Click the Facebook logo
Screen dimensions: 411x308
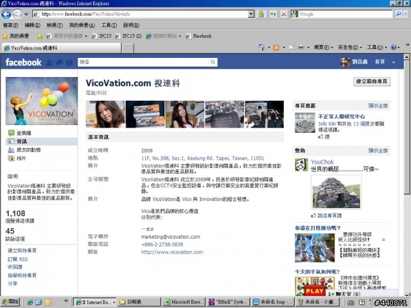tap(23, 62)
